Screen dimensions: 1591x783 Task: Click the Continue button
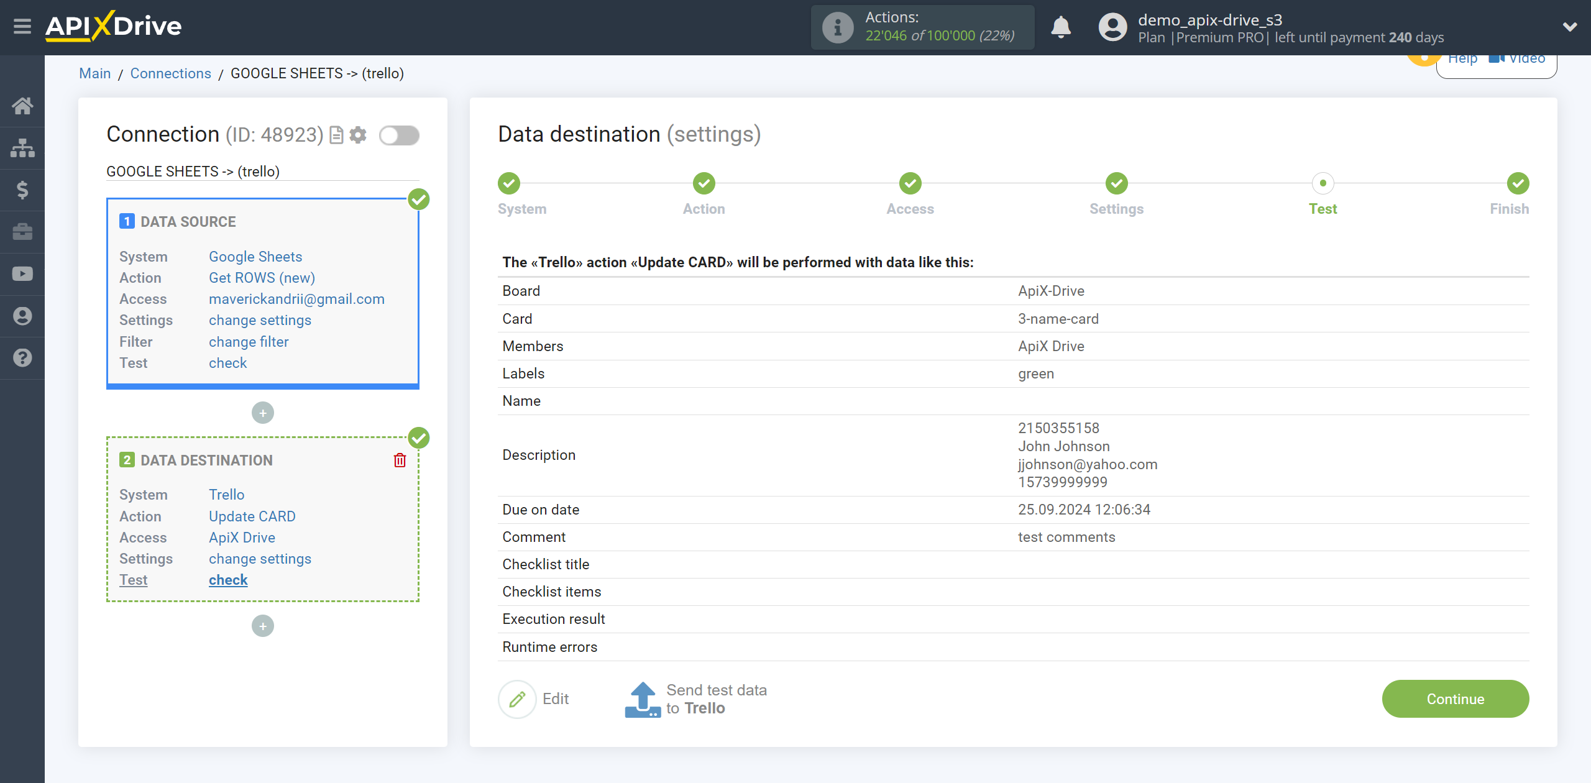tap(1456, 699)
